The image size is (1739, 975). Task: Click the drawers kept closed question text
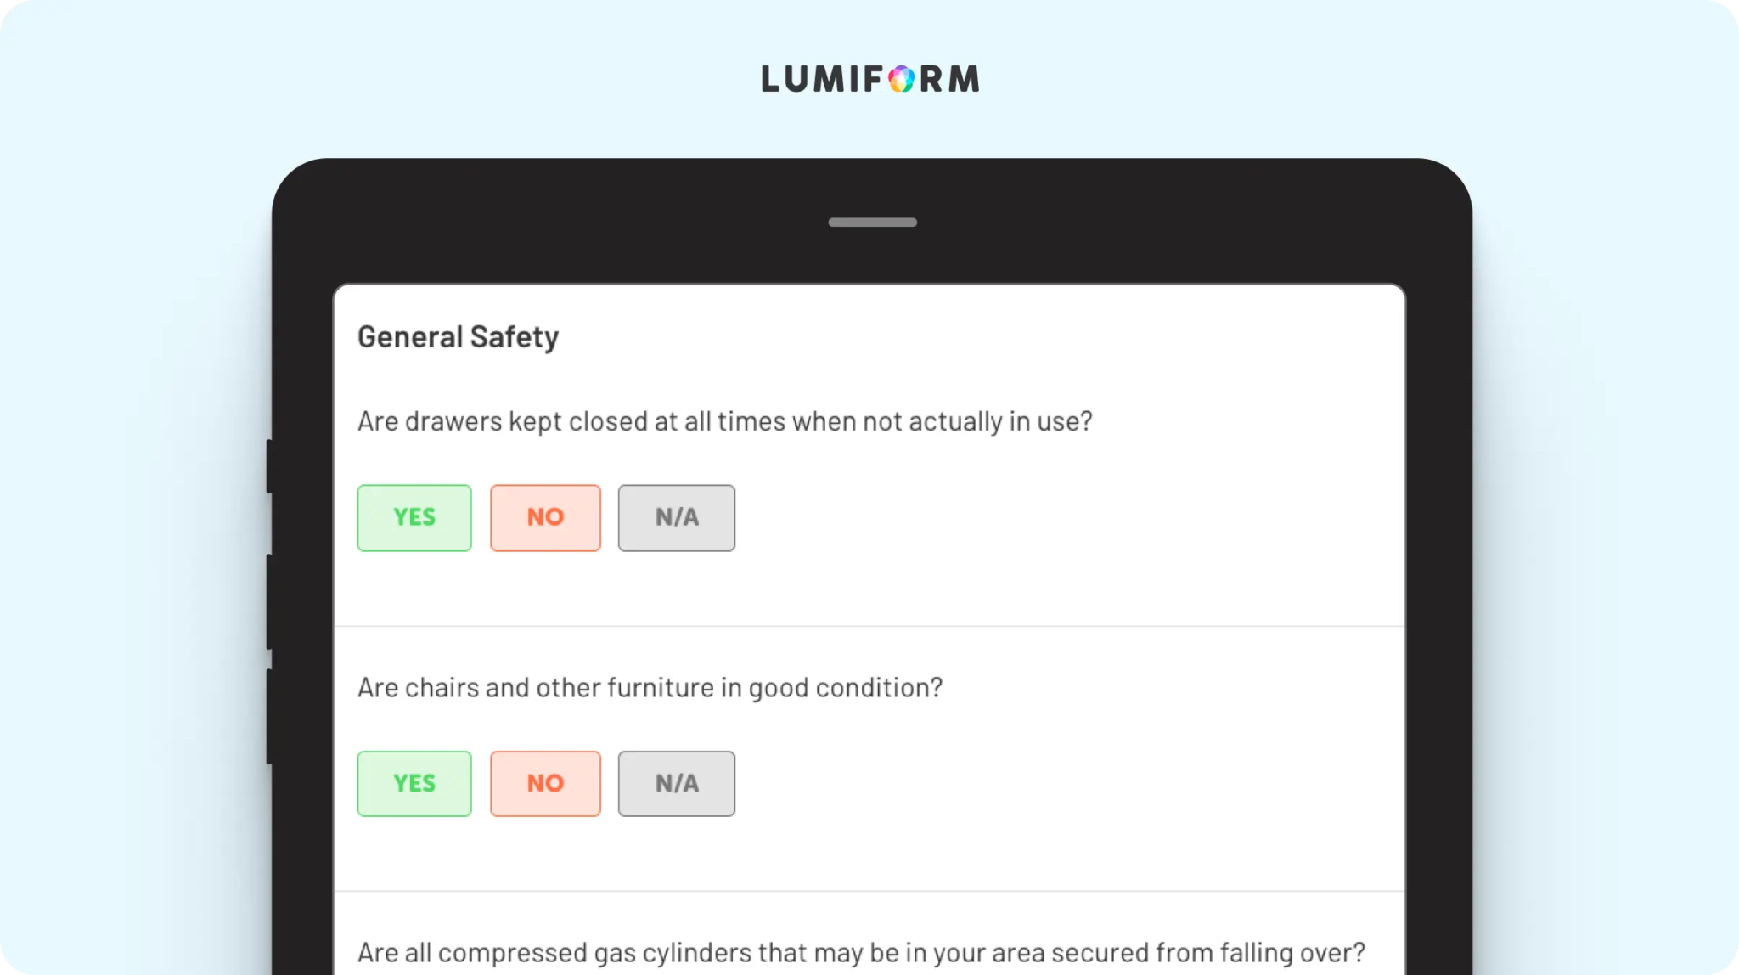point(725,421)
